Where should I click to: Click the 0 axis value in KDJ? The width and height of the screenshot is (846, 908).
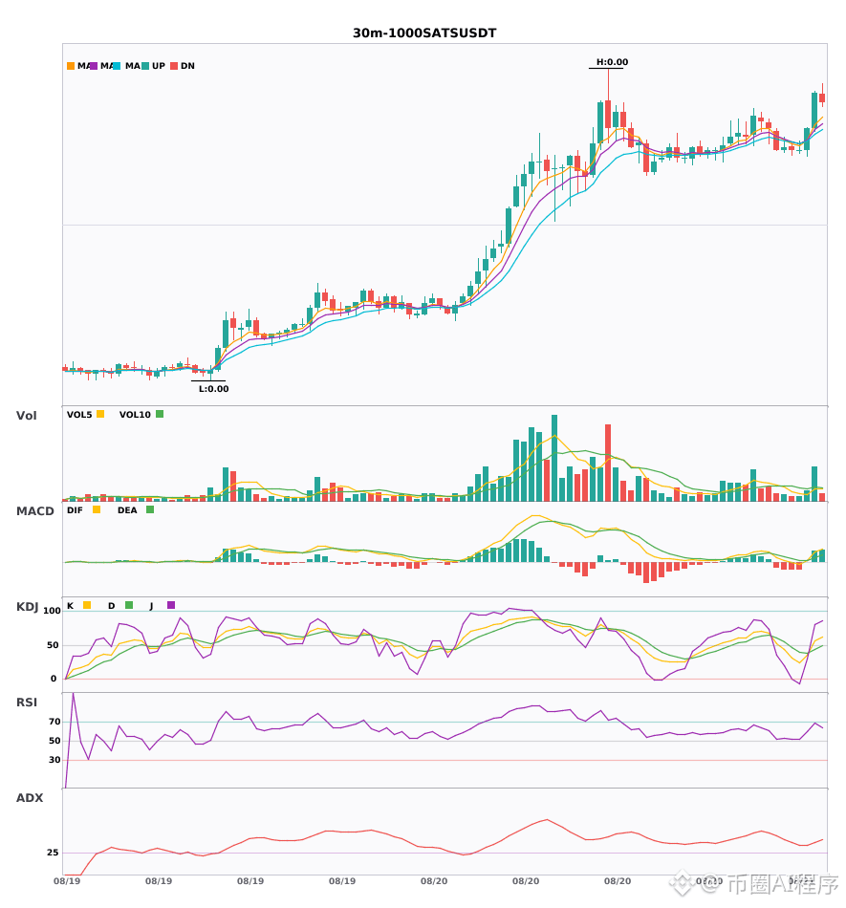click(x=54, y=679)
